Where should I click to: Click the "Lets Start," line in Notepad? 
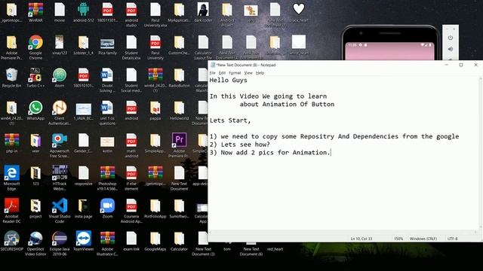pos(230,120)
